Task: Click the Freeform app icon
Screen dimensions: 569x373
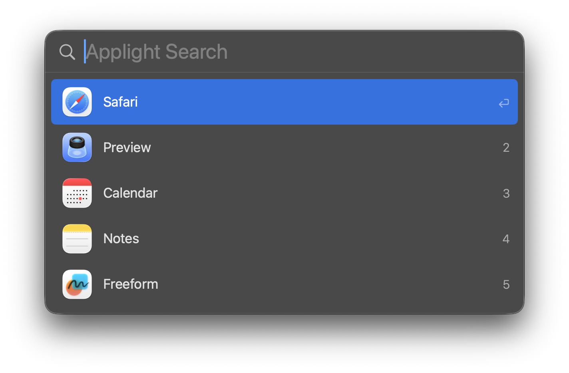Action: [77, 284]
